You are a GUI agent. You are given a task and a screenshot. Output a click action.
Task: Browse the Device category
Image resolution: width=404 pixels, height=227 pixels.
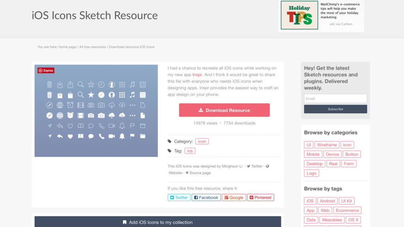click(332, 154)
